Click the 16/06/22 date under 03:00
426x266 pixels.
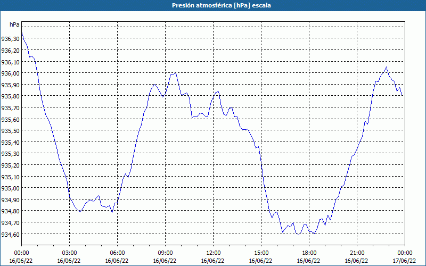pyautogui.click(x=69, y=261)
